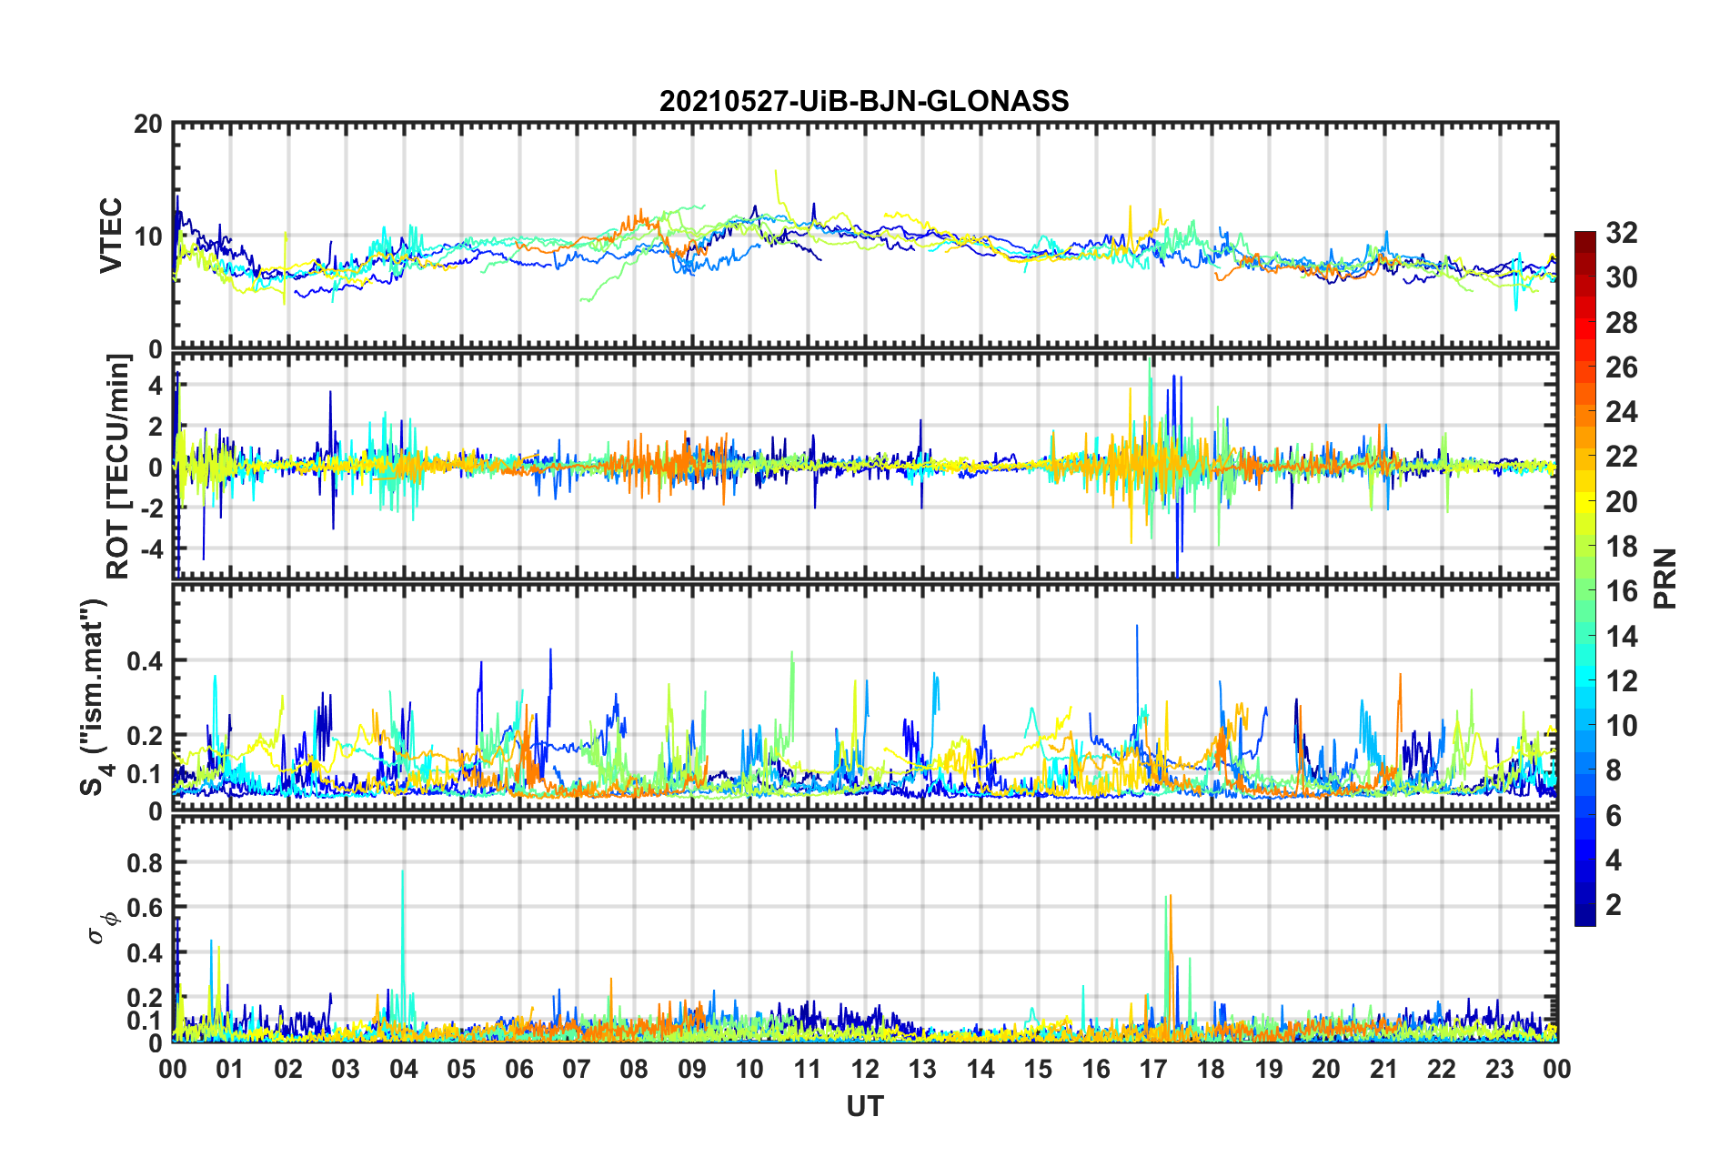The width and height of the screenshot is (1730, 1157).
Task: Click the UT time tick 02
Action: 288,1069
